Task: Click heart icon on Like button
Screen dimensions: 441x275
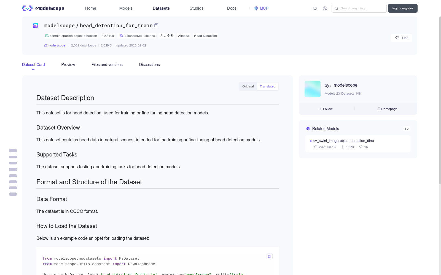Action: [397, 38]
